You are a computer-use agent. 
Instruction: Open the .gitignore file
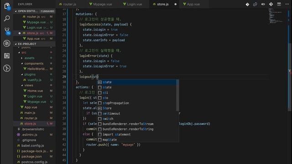(x=35, y=140)
